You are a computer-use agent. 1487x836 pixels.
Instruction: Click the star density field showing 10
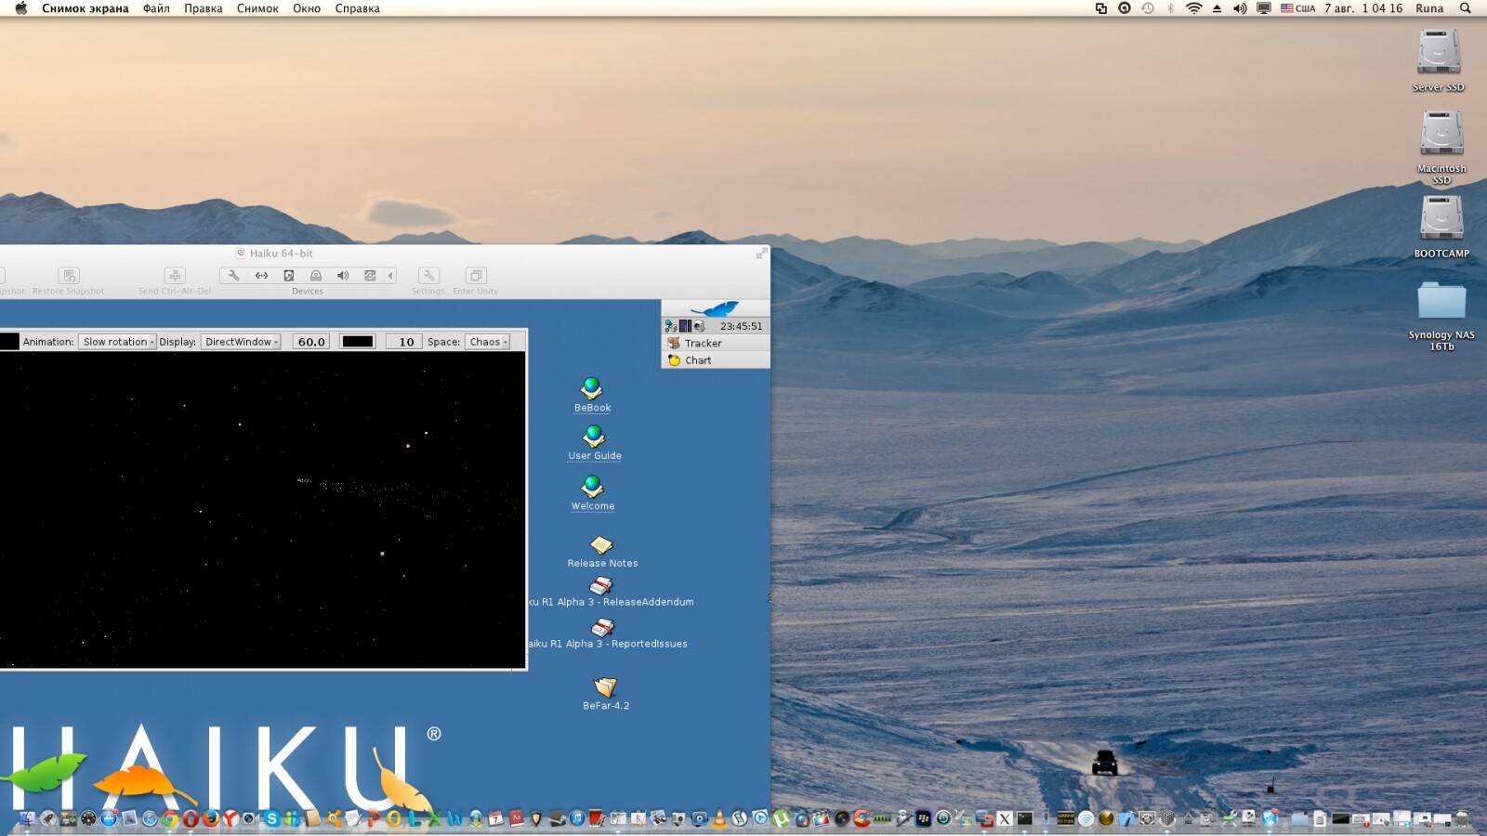404,342
